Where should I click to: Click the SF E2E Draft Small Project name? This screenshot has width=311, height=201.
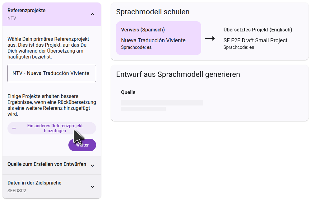coord(255,40)
